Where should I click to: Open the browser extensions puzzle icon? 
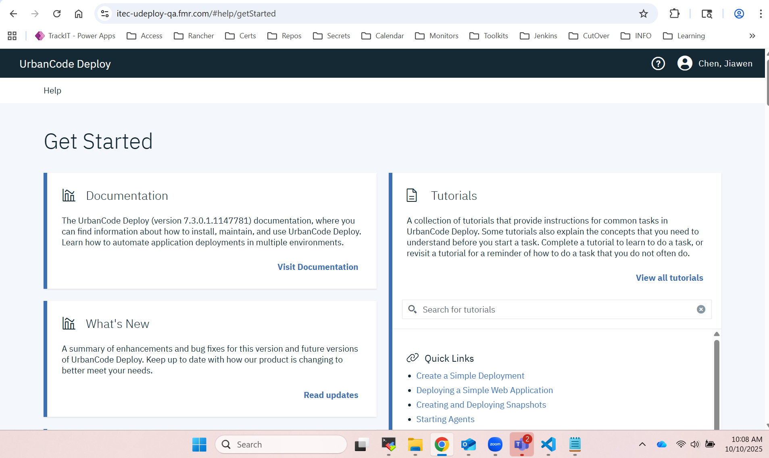(x=674, y=14)
